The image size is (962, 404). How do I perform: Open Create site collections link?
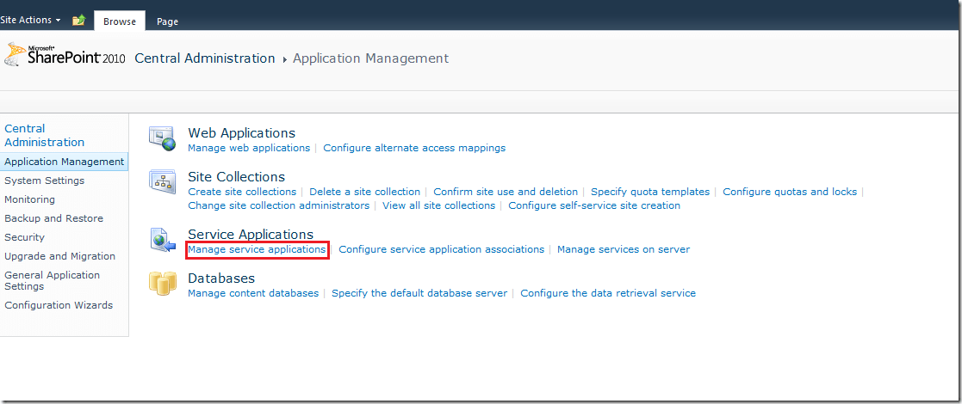coord(242,192)
